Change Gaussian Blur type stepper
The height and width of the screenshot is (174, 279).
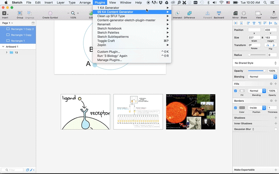[253, 129]
